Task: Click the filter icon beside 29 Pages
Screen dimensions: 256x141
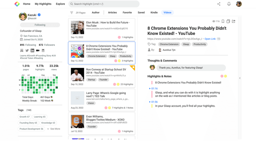Action: coord(71,12)
